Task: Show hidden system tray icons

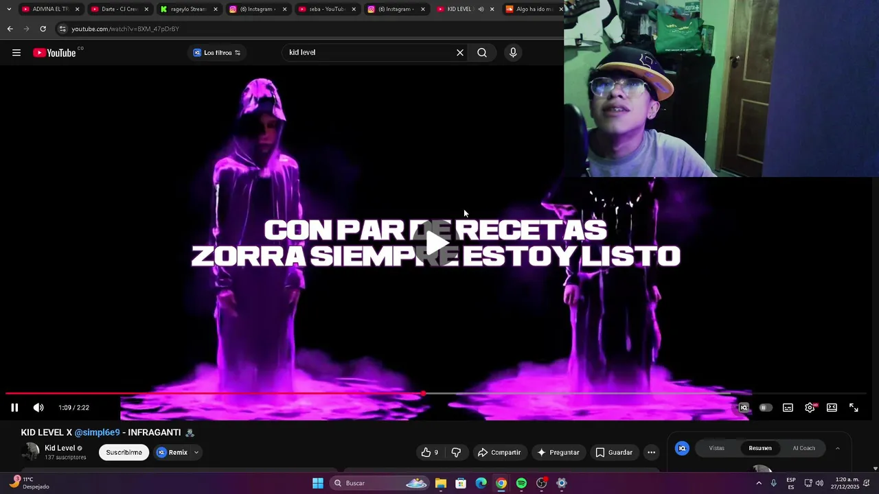Action: click(759, 483)
